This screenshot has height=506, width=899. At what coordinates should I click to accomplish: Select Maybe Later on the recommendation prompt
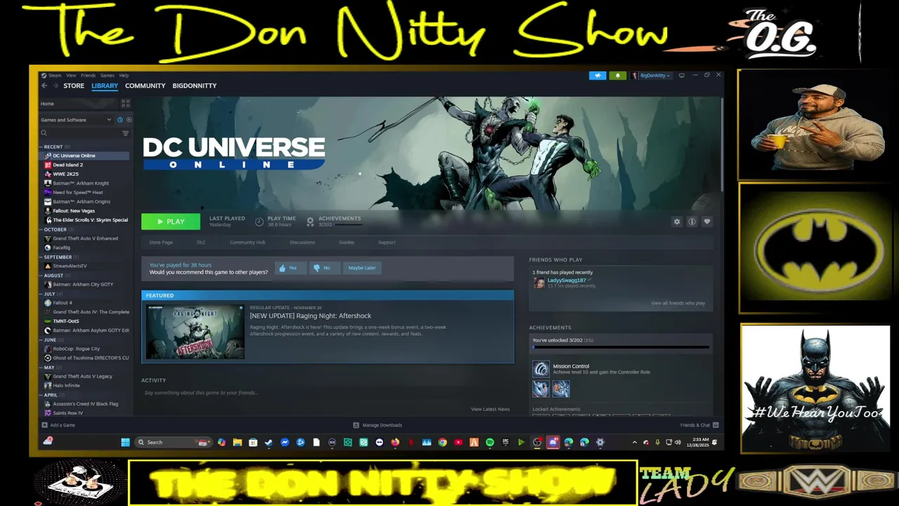(x=362, y=268)
